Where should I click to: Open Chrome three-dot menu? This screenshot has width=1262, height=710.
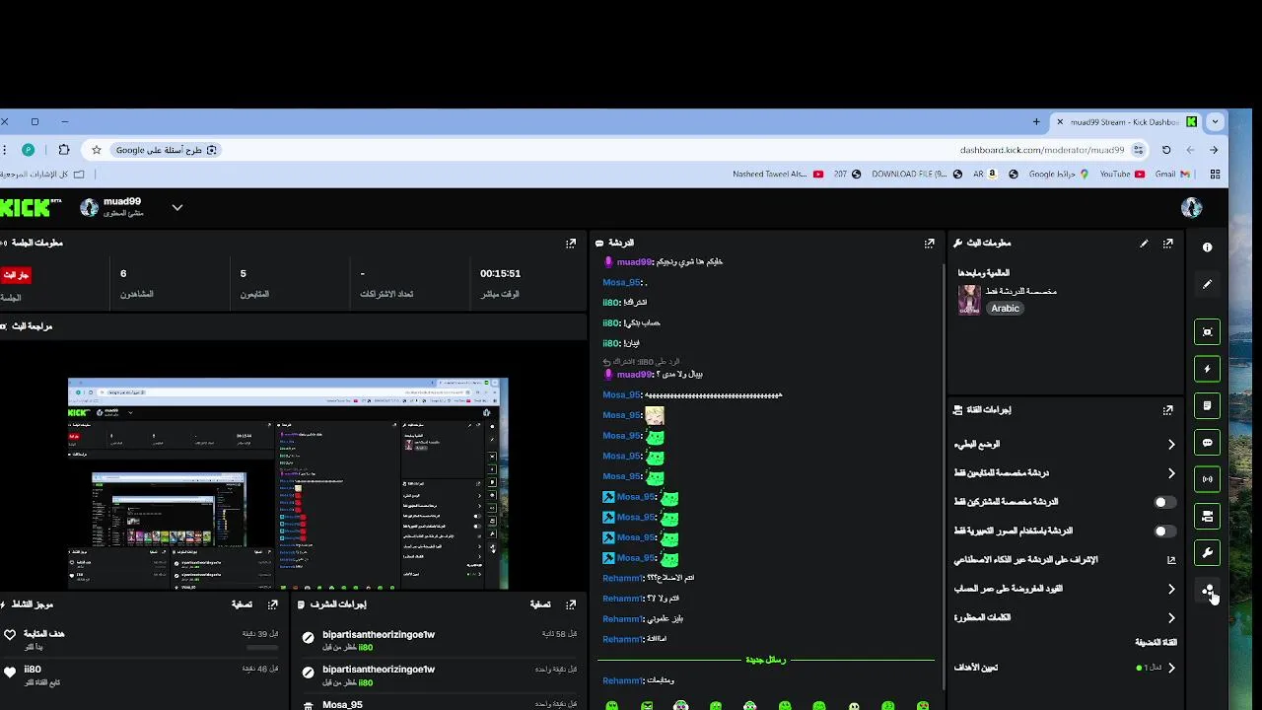pos(4,150)
